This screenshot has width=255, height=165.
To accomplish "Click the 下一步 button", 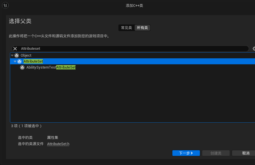I will coord(186,153).
